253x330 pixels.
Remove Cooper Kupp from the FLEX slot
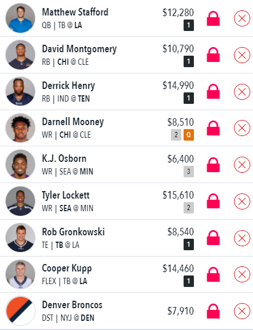[242, 274]
